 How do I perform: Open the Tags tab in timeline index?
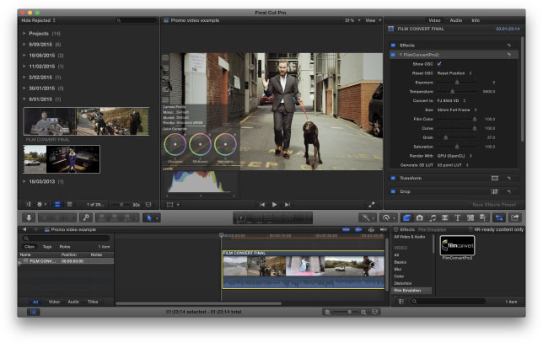click(x=47, y=247)
